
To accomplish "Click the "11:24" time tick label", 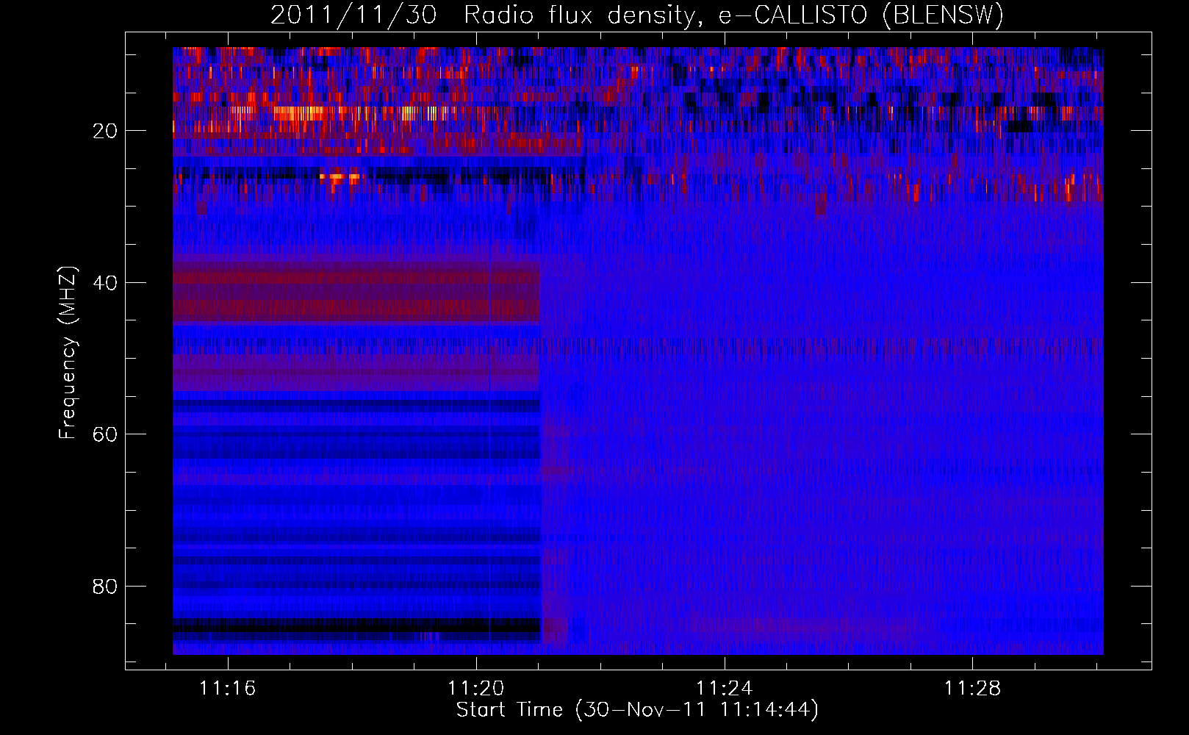I will 725,688.
